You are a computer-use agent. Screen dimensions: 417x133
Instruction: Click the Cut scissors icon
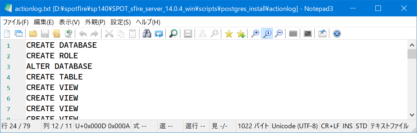coord(109,34)
